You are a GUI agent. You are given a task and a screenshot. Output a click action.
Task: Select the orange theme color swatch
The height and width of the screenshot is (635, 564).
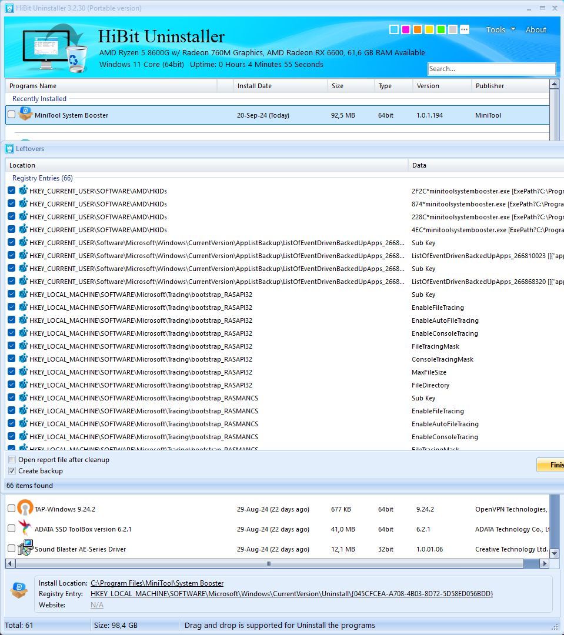(x=418, y=29)
